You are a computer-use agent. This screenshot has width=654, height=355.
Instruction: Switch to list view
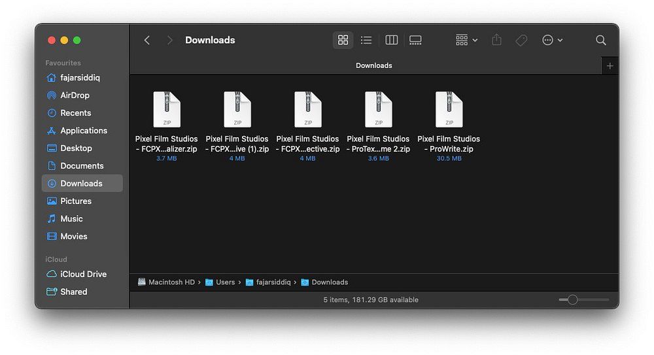point(366,40)
